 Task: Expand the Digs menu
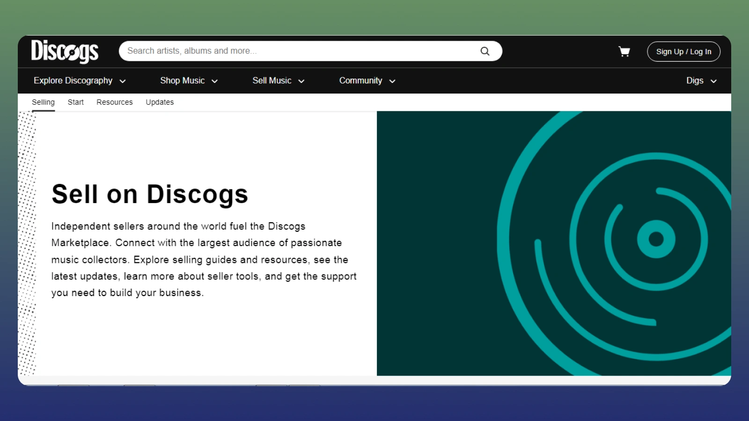click(x=701, y=80)
